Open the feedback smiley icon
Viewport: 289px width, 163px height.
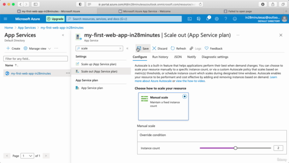pyautogui.click(x=235, y=19)
